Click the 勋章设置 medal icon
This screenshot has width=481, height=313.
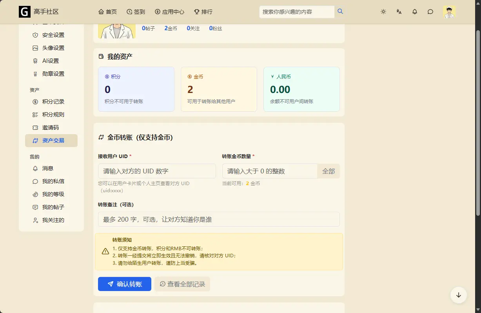point(35,74)
